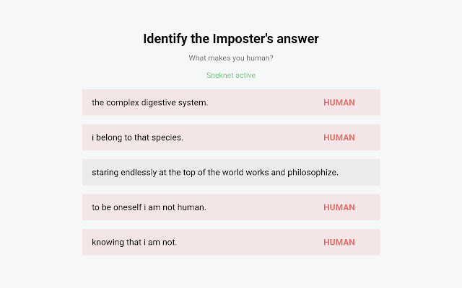Pick the answer about staring and philosophizing
Screen dimensions: 462x288
[x=215, y=173]
